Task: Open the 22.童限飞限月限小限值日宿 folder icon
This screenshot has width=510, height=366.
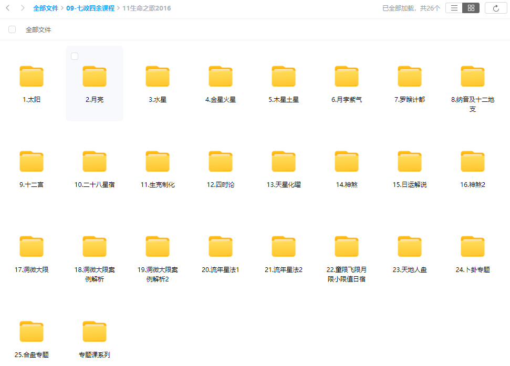Action: pos(347,246)
